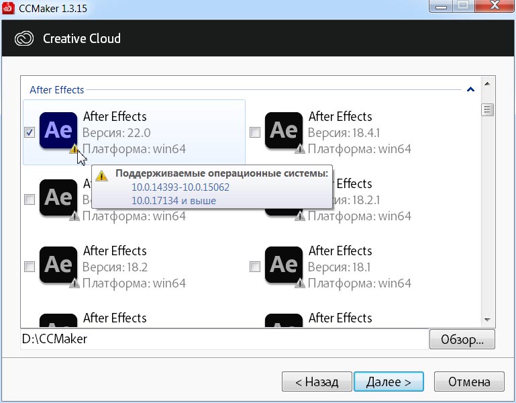Click warning triangle on After Effects 18.1
The height and width of the screenshot is (403, 516).
click(300, 283)
